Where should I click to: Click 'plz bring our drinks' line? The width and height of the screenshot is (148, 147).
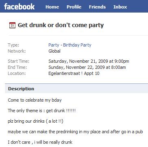pyautogui.click(x=35, y=121)
